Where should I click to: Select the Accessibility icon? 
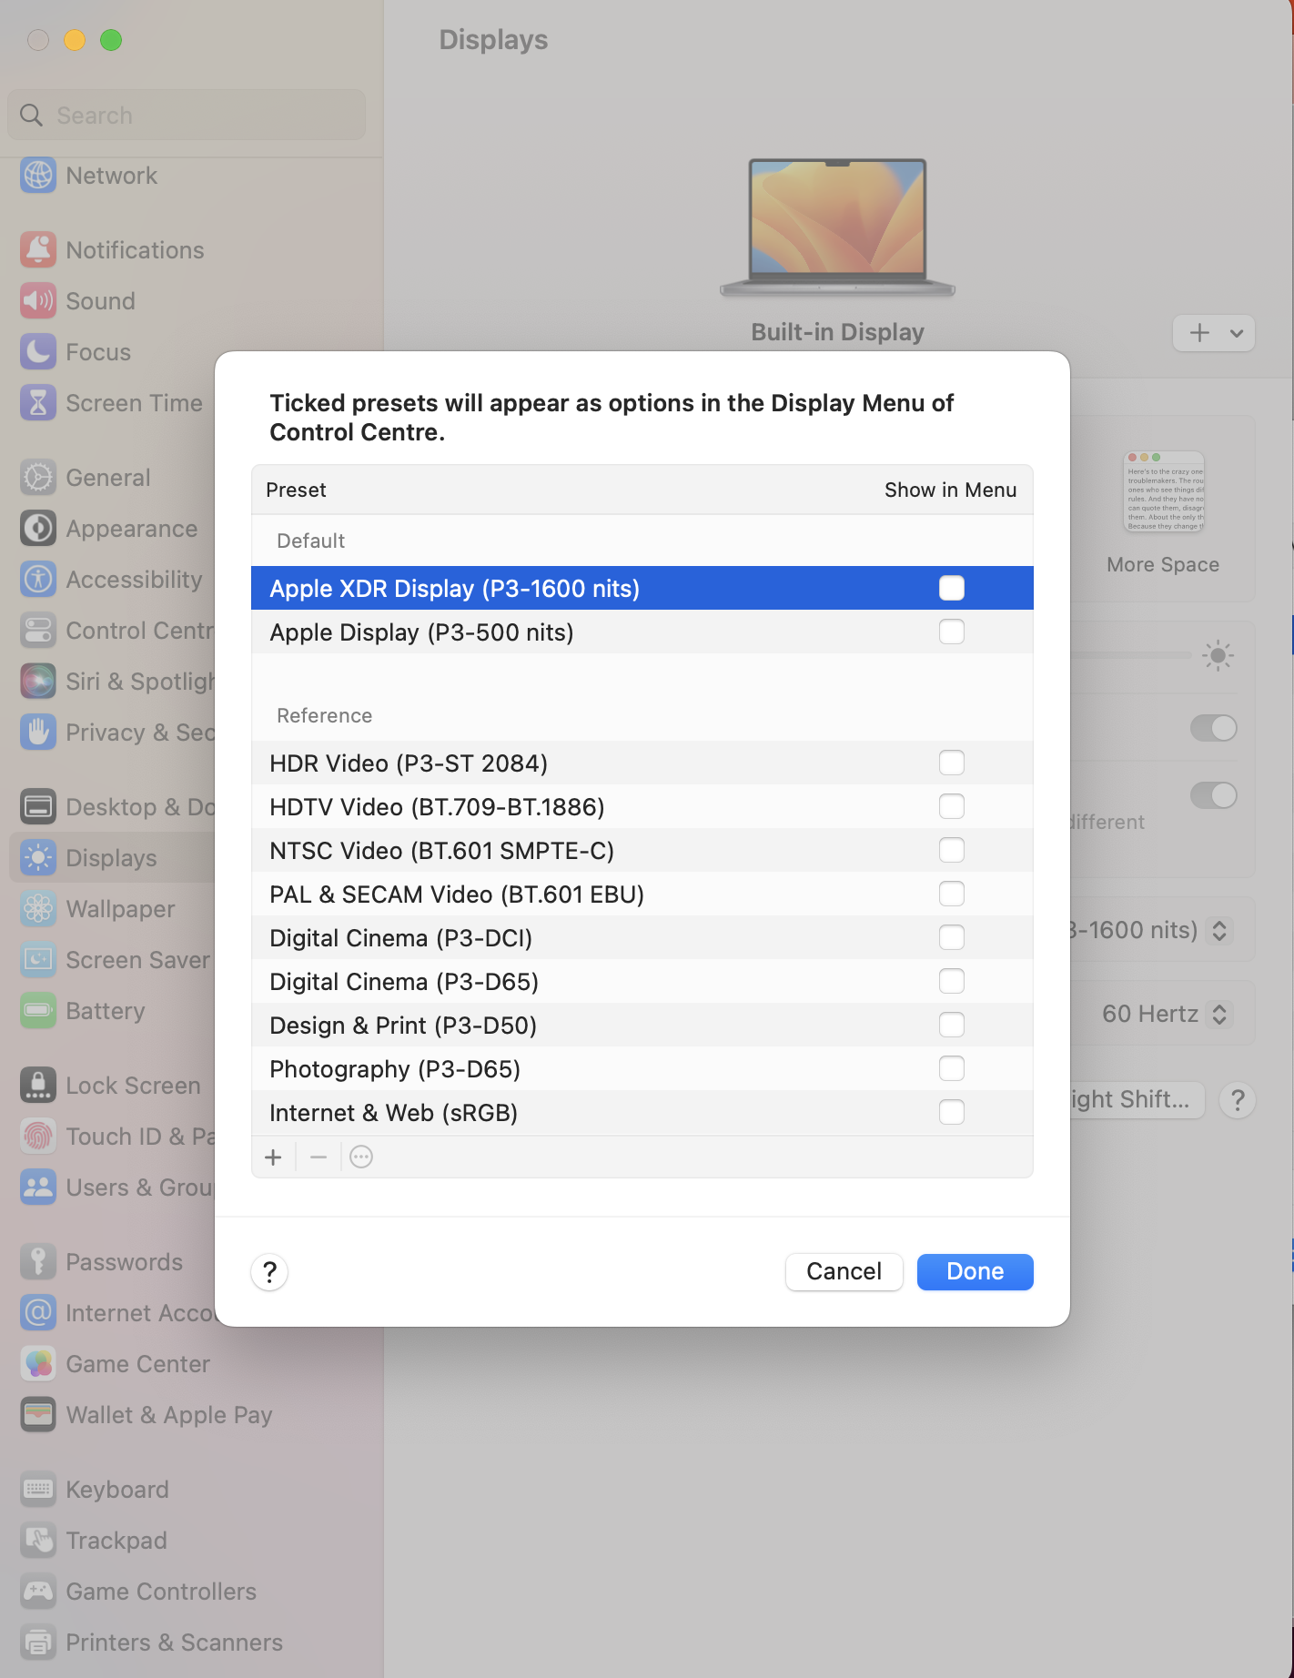pyautogui.click(x=38, y=580)
